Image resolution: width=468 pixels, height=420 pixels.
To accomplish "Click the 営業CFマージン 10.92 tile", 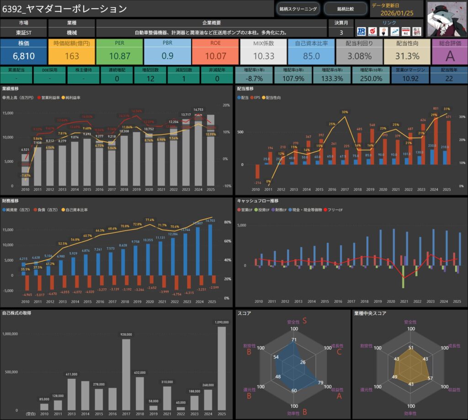I will [x=410, y=75].
